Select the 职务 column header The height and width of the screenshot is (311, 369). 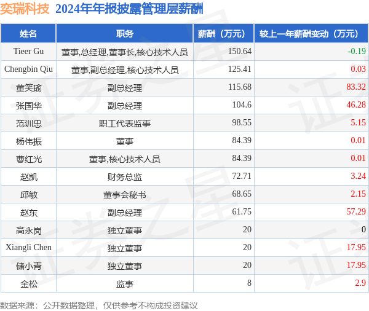point(125,34)
